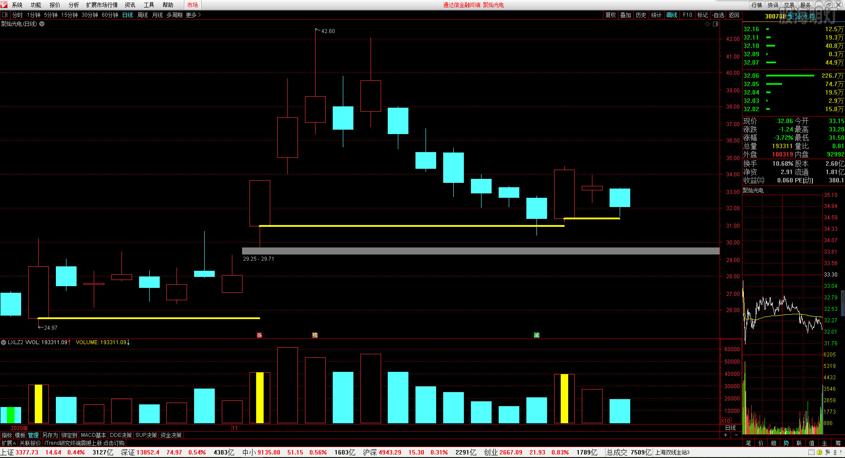Screen dimensions: 845x458
Task: Open 扩展市场行情 menu
Action: coord(102,5)
